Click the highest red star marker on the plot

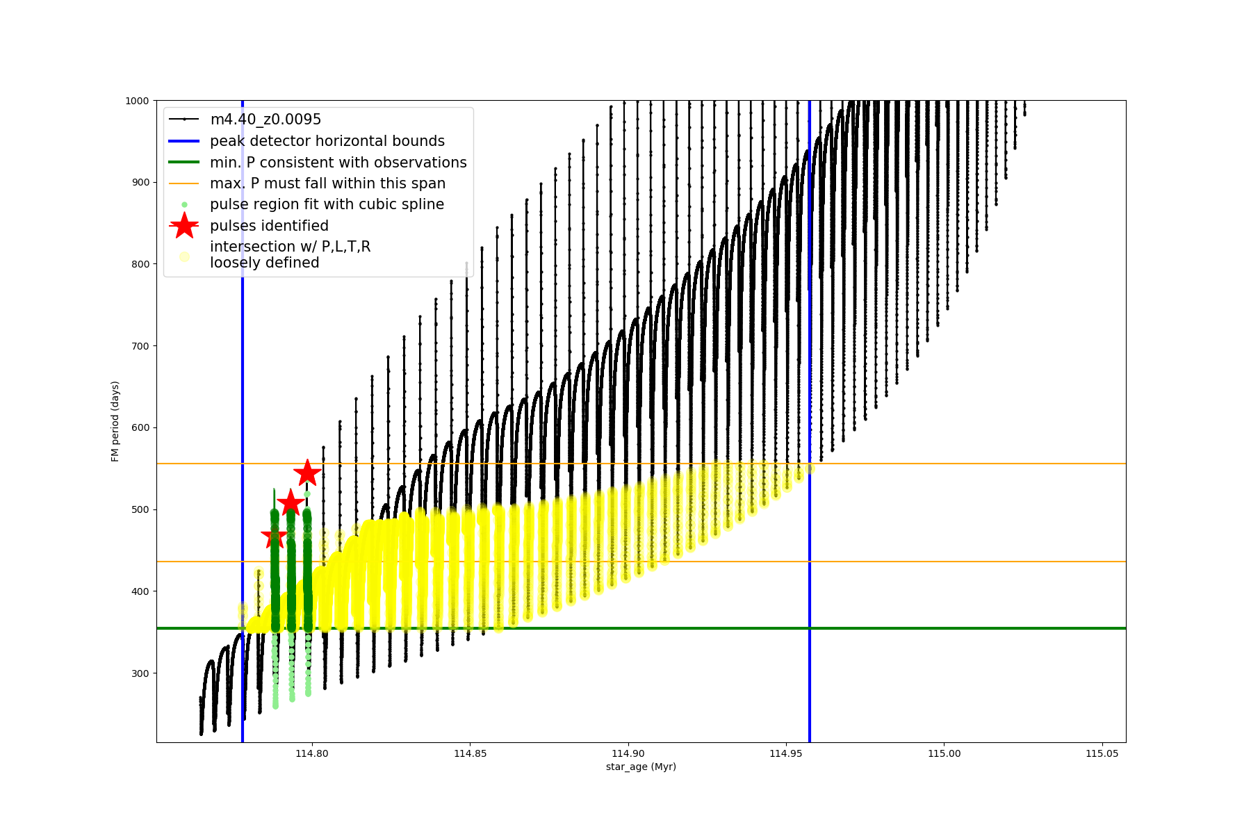coord(307,473)
